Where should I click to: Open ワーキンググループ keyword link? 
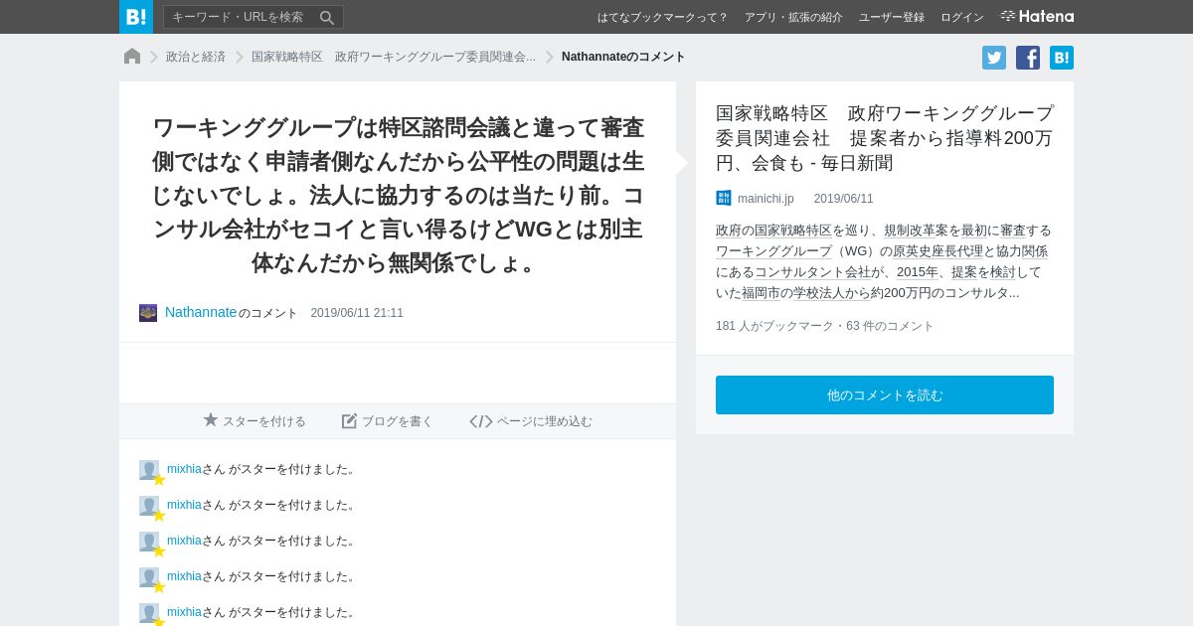pos(773,251)
